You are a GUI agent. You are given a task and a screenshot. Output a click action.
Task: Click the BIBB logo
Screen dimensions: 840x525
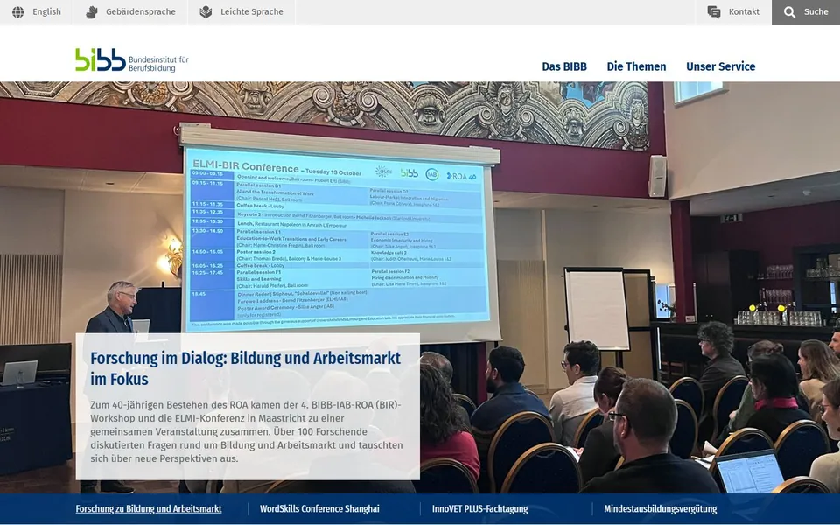click(132, 60)
